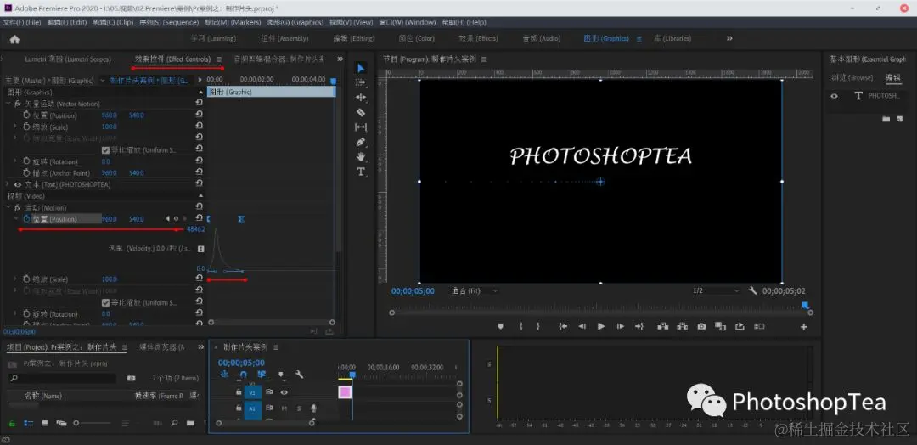Expand the Text (PHOTOSHOPTEA) effect group
This screenshot has width=917, height=445.
coord(8,184)
